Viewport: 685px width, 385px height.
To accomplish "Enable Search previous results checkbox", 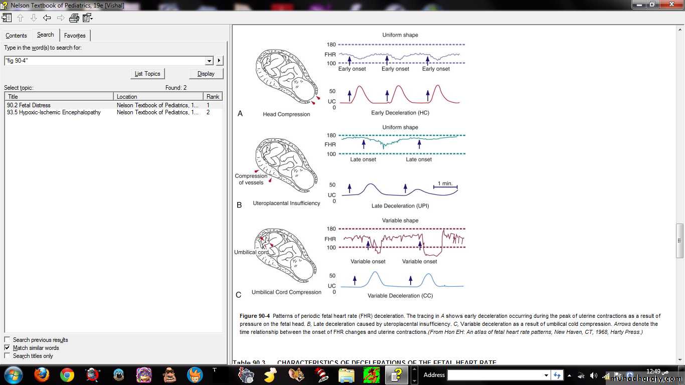I will [x=7, y=340].
